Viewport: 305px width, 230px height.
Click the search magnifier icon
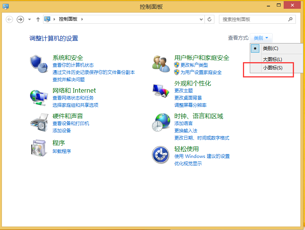[290, 19]
